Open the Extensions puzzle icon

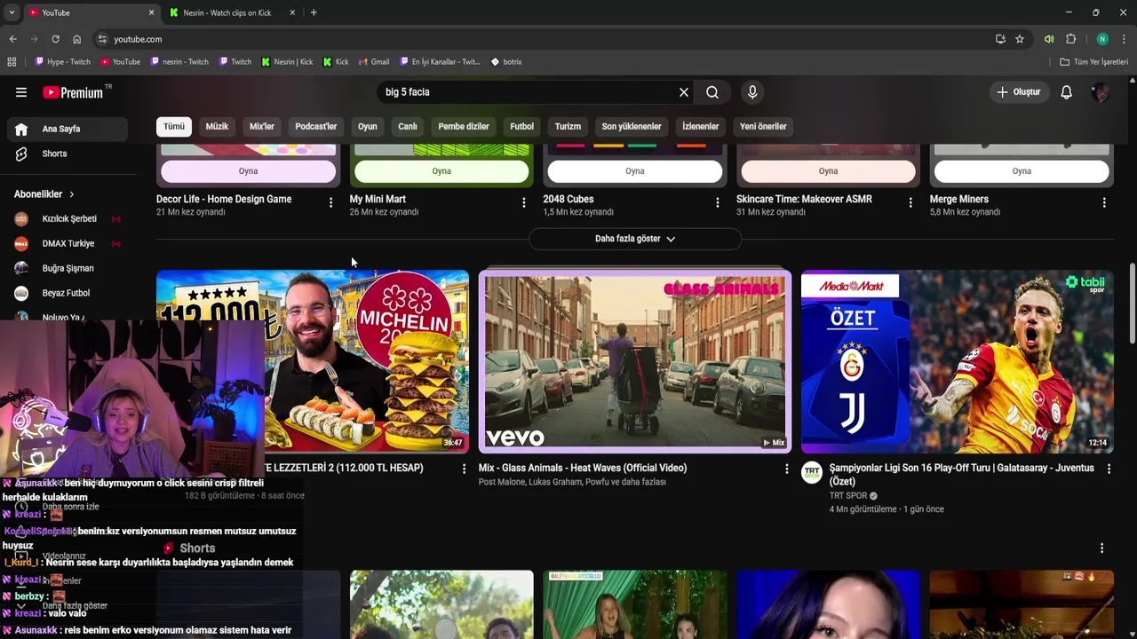pyautogui.click(x=1071, y=39)
